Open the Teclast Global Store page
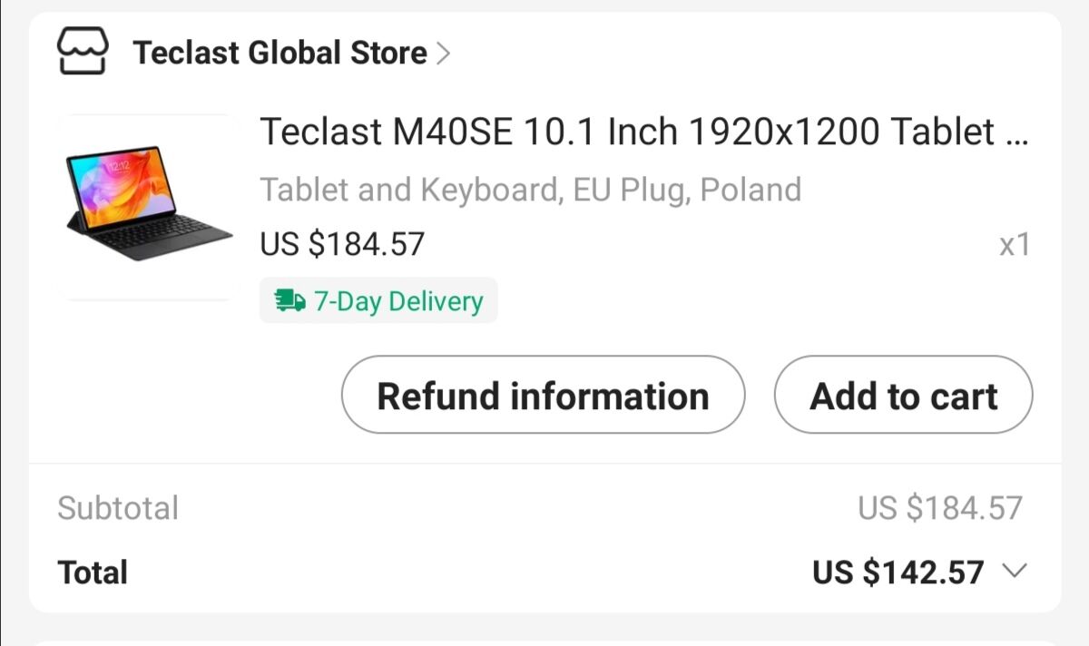Viewport: 1089px width, 646px height. 280,53
